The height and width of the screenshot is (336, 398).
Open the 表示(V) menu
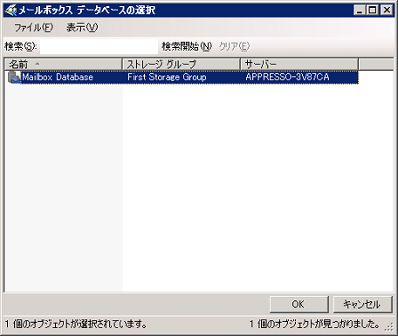coord(82,28)
